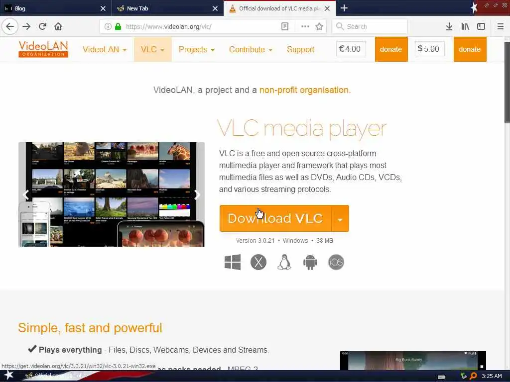Go forward one page
Image resolution: width=510 pixels, height=382 pixels.
point(27,27)
